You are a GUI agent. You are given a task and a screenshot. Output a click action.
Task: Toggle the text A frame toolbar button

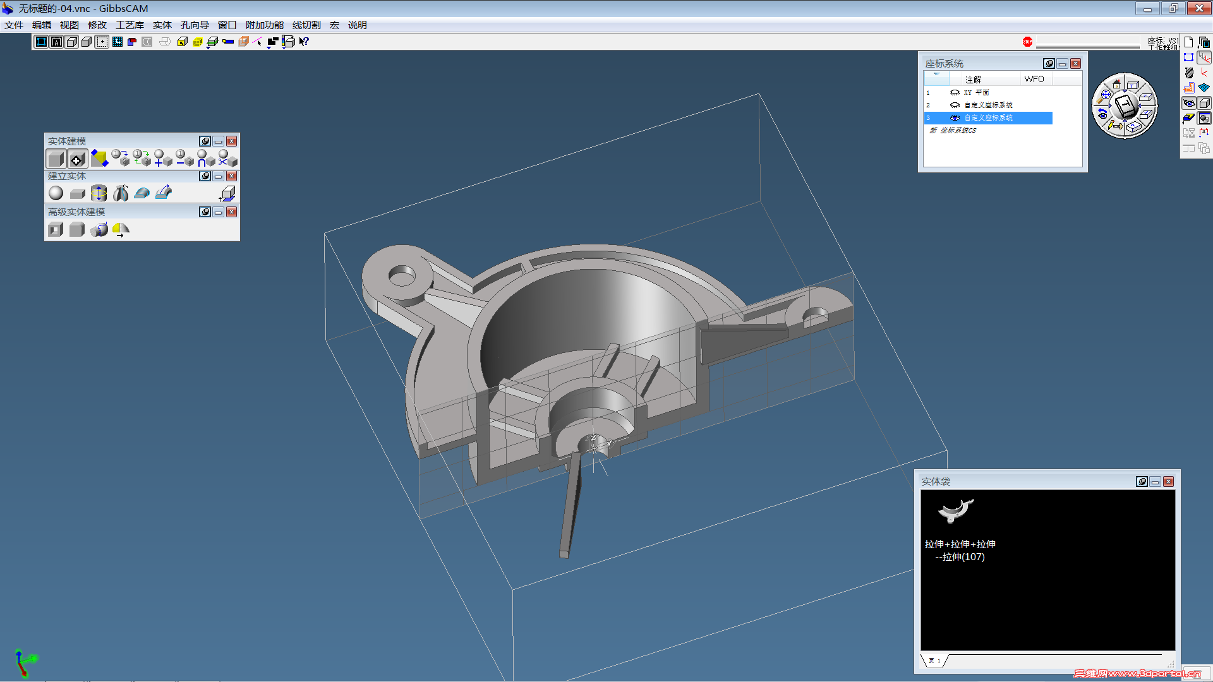click(56, 42)
